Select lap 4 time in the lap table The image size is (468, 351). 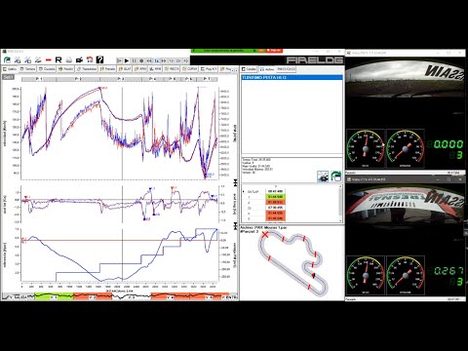[x=276, y=213]
